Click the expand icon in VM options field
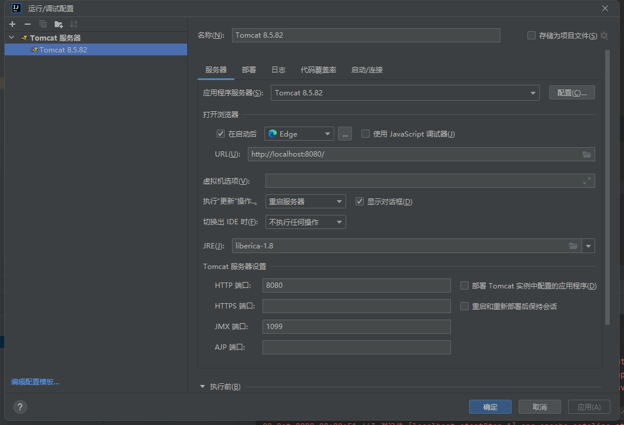 586,181
